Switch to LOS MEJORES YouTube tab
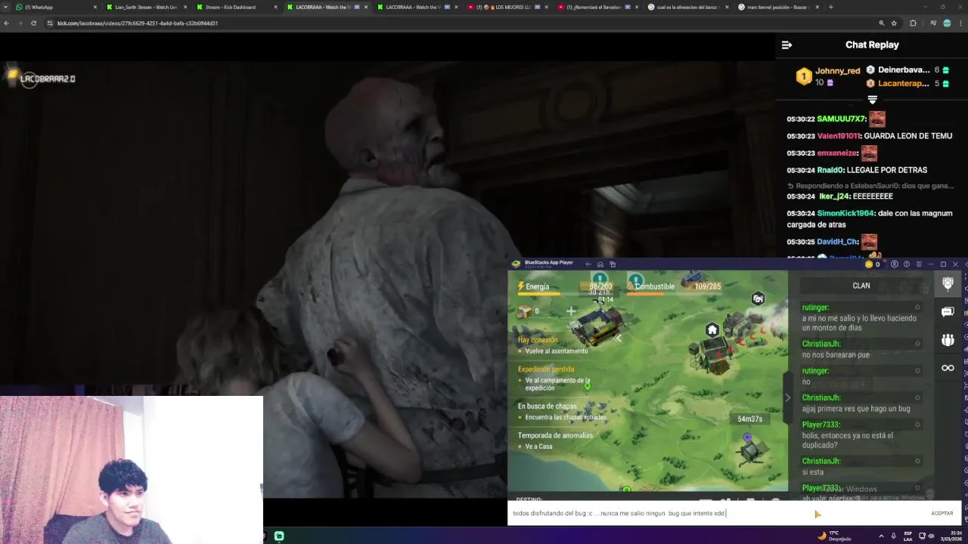The height and width of the screenshot is (544, 968). (x=508, y=7)
